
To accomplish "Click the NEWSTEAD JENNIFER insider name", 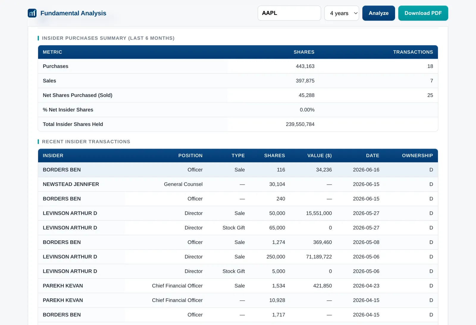I will pos(71,184).
